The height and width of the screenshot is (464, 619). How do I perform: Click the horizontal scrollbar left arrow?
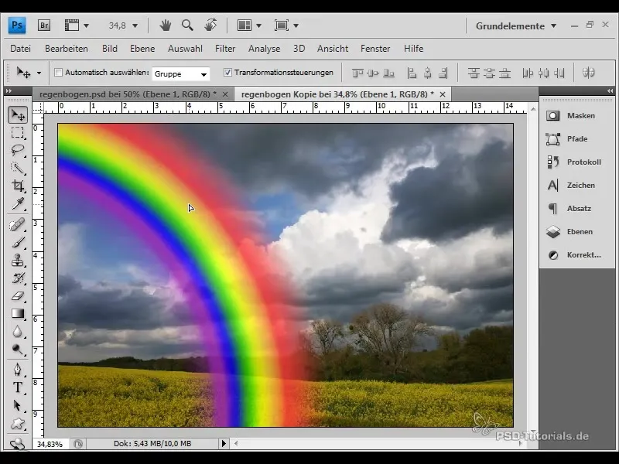(x=236, y=443)
